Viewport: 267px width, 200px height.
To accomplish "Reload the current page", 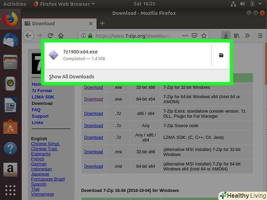I will click(x=50, y=36).
